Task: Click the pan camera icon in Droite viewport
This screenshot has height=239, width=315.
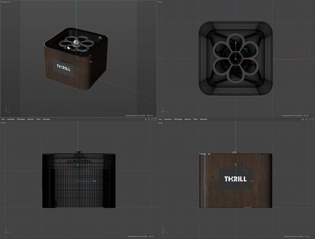Action: 145,120
